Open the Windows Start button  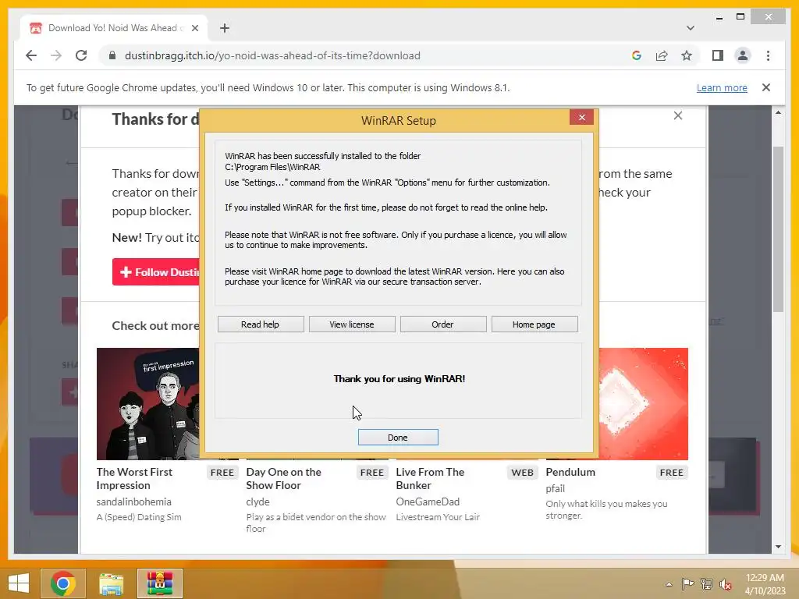click(19, 583)
